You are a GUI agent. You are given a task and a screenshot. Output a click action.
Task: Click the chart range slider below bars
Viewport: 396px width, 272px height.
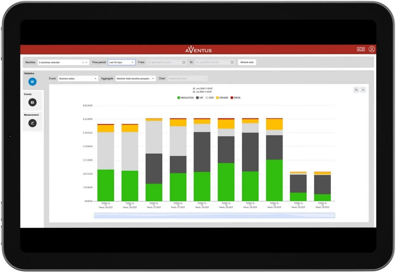pyautogui.click(x=214, y=216)
